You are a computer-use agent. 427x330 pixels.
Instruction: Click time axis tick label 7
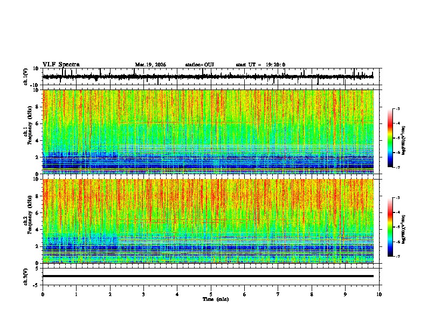coord(278,294)
